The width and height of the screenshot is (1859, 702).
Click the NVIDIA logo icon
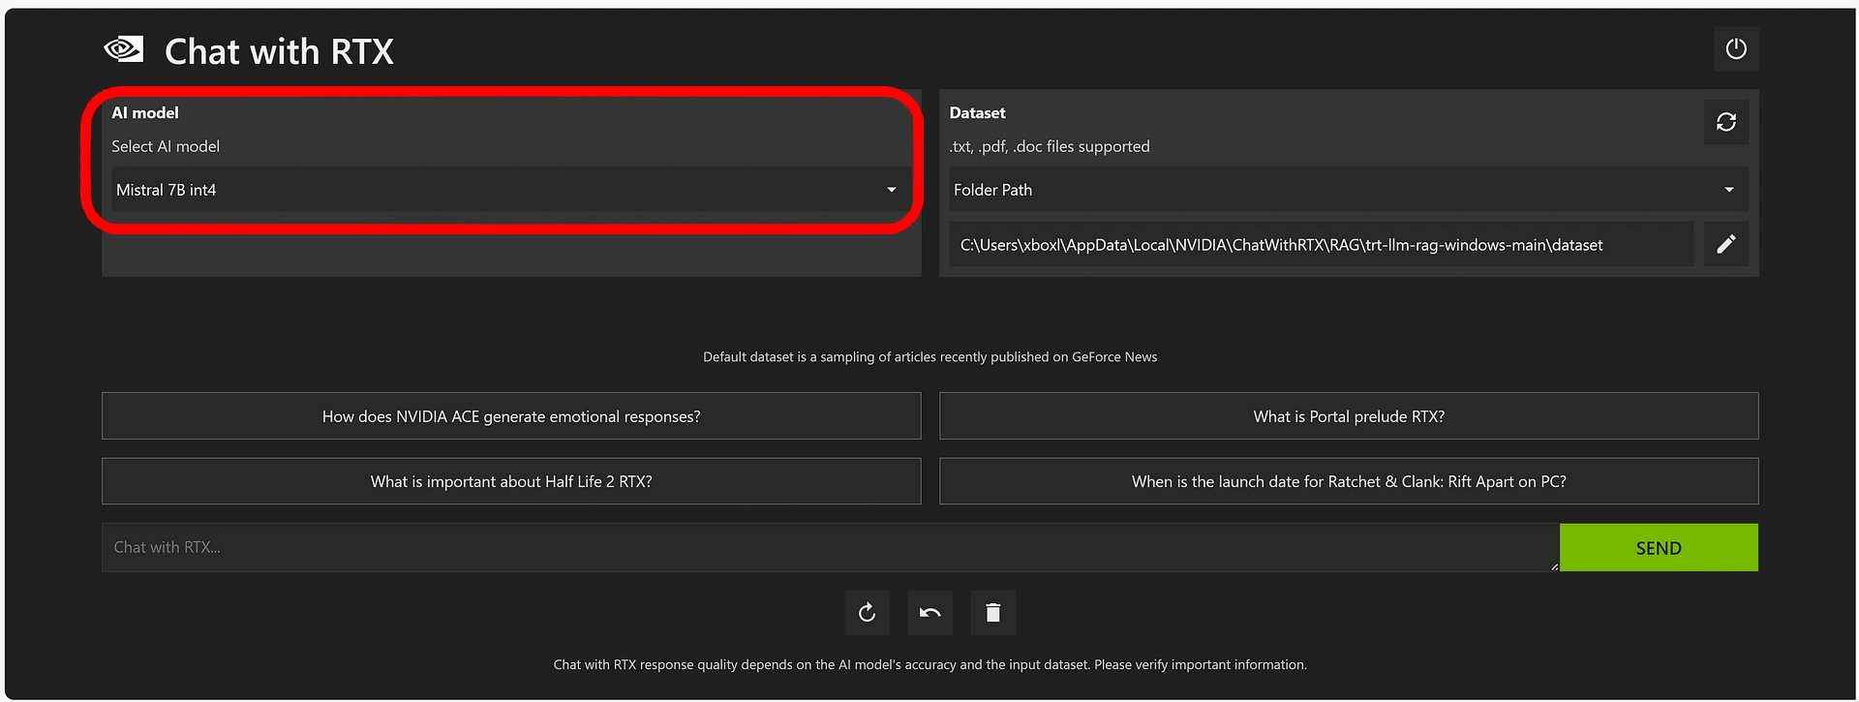[124, 49]
